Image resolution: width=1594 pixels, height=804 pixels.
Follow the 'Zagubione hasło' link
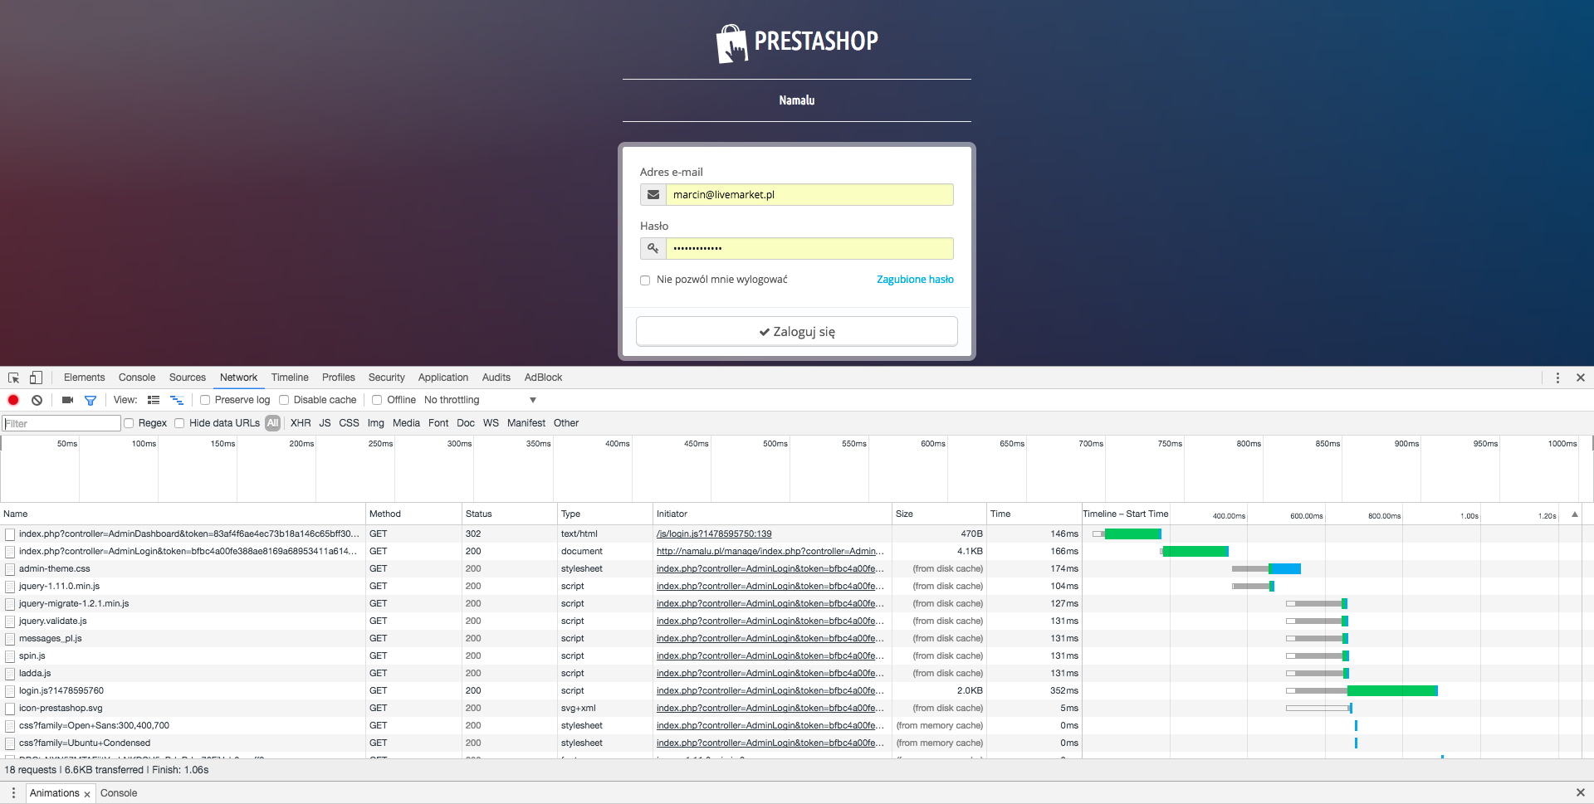point(915,280)
